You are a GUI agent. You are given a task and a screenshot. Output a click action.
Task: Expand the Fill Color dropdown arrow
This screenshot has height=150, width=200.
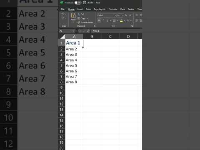pyautogui.click(x=125, y=21)
